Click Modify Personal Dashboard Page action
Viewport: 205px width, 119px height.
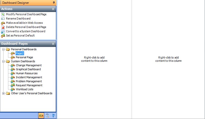point(26,14)
